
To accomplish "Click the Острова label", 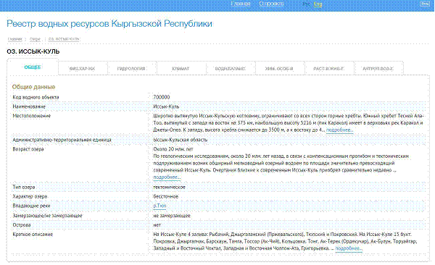I will (21, 225).
